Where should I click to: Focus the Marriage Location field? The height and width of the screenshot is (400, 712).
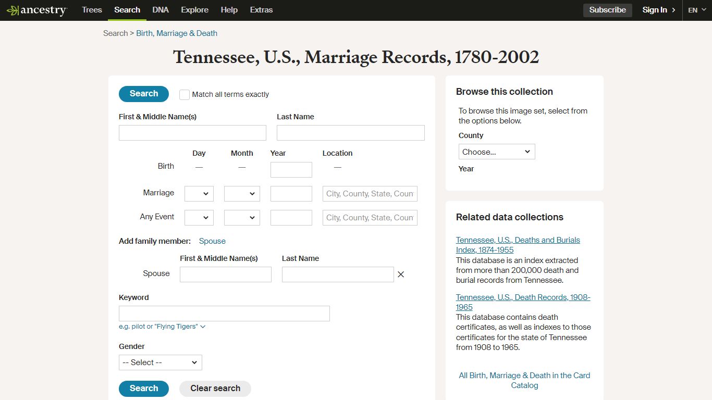[x=370, y=194]
